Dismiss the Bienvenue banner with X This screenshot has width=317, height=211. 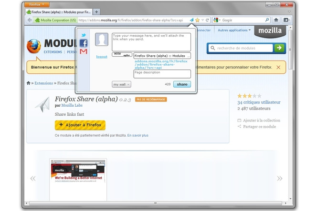tap(278, 67)
